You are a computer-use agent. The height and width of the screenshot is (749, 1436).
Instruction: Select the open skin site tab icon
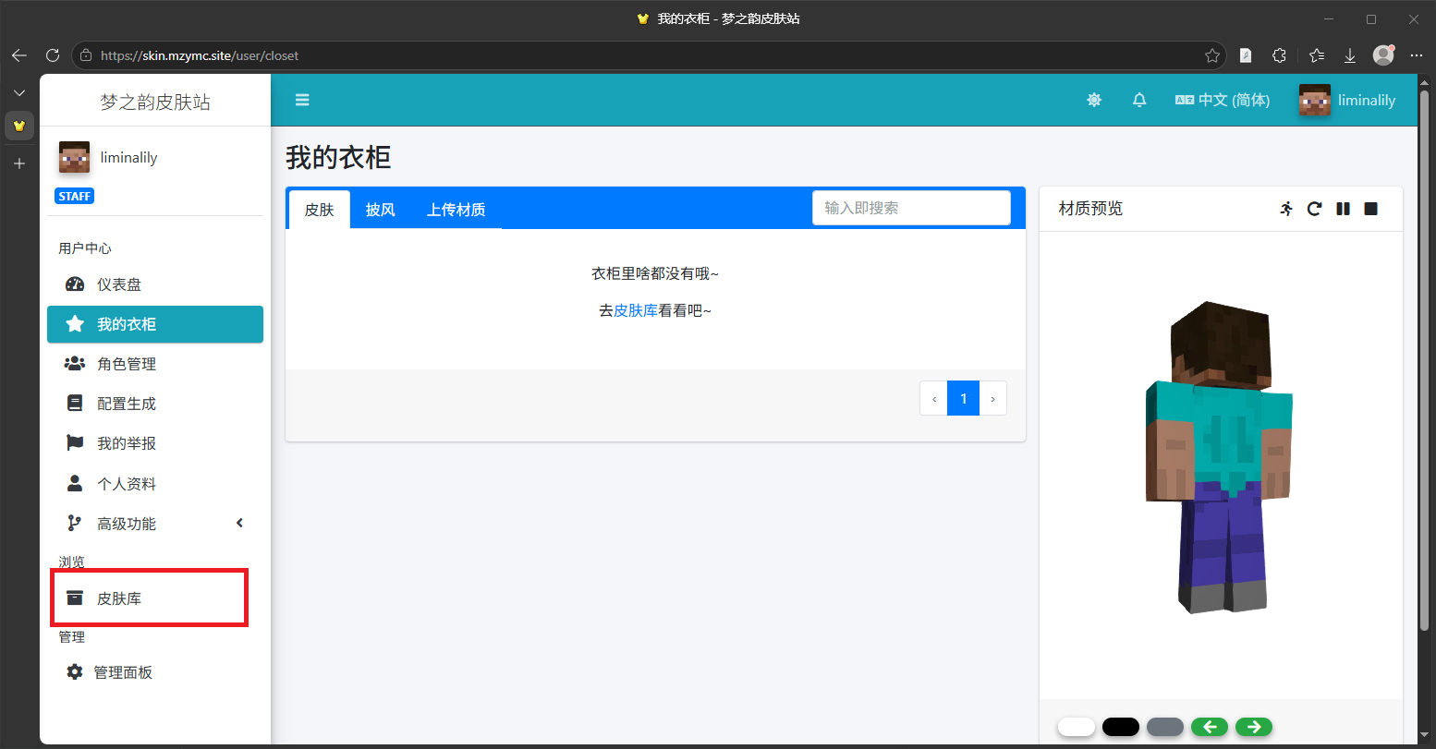[x=19, y=126]
